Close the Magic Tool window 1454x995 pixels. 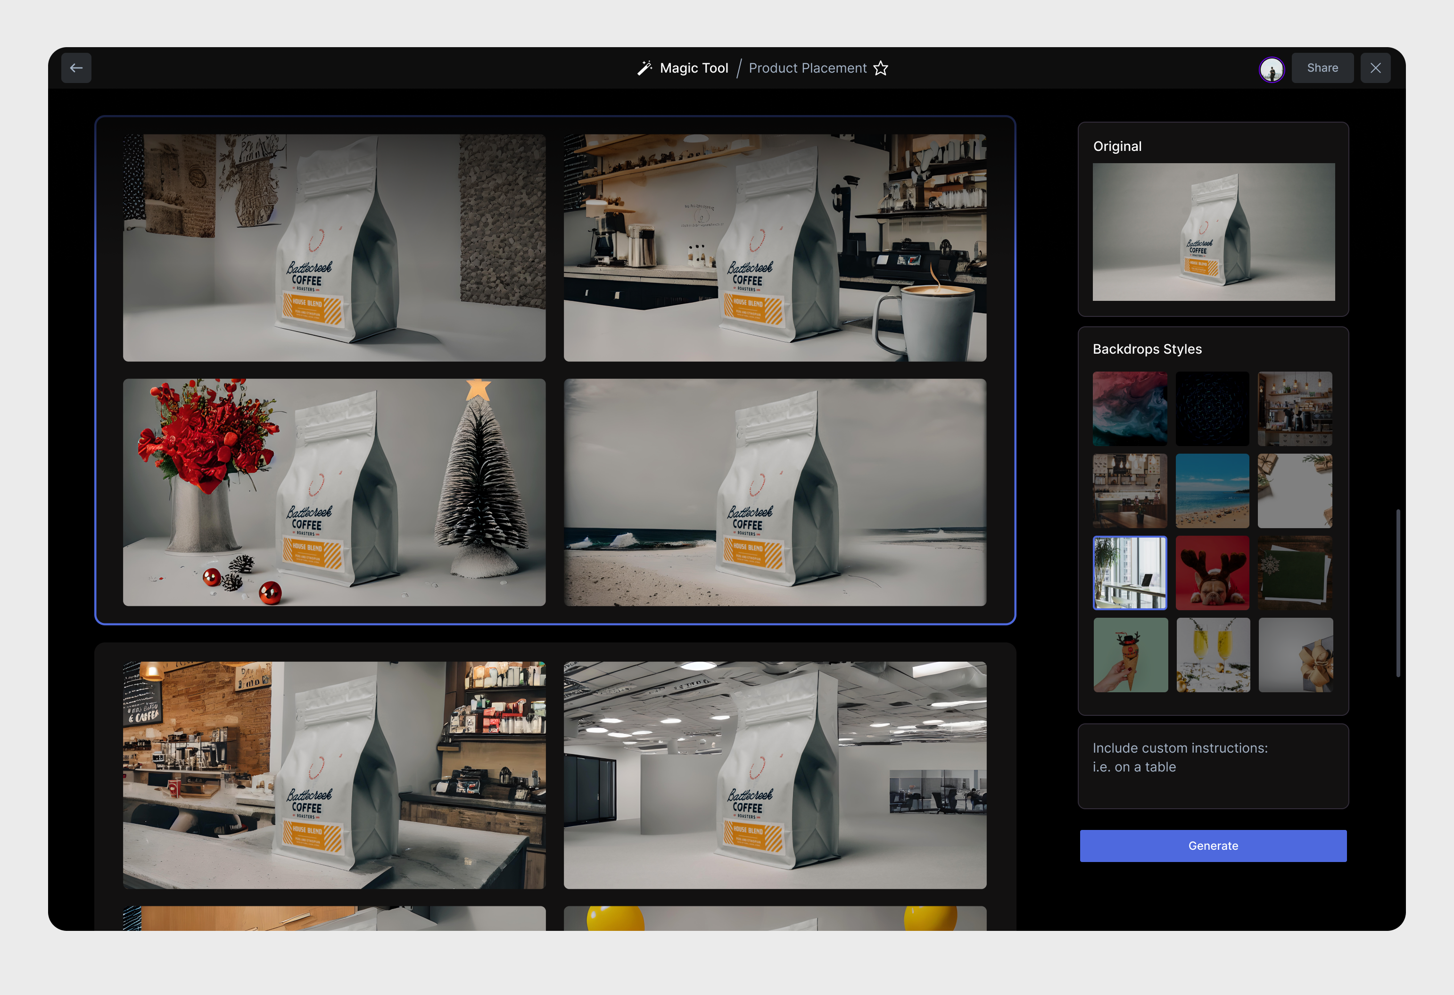pyautogui.click(x=1376, y=67)
